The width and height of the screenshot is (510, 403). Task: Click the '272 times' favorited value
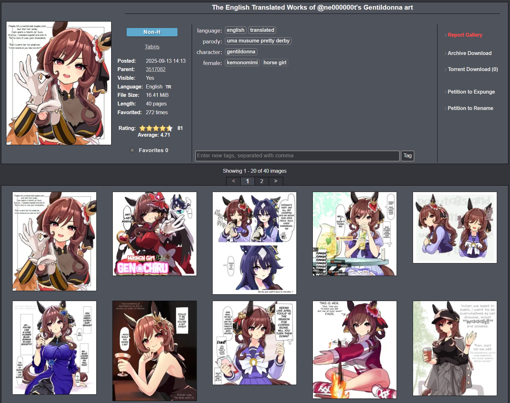coord(157,112)
